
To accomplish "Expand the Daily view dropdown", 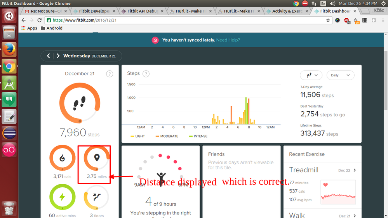I will tap(340, 75).
